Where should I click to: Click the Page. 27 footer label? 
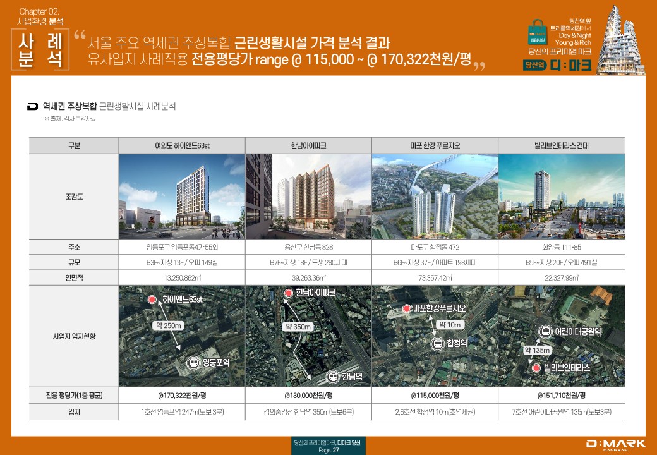[328, 451]
